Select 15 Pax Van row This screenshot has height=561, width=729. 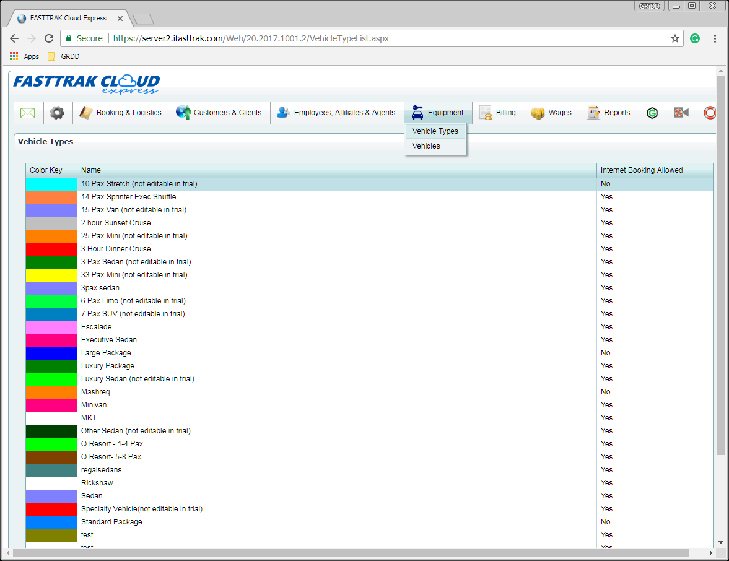pos(369,210)
